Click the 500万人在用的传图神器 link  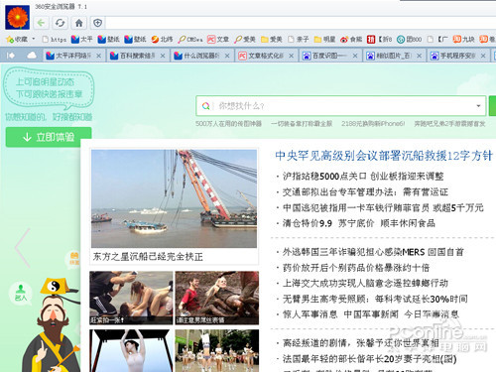(x=228, y=124)
